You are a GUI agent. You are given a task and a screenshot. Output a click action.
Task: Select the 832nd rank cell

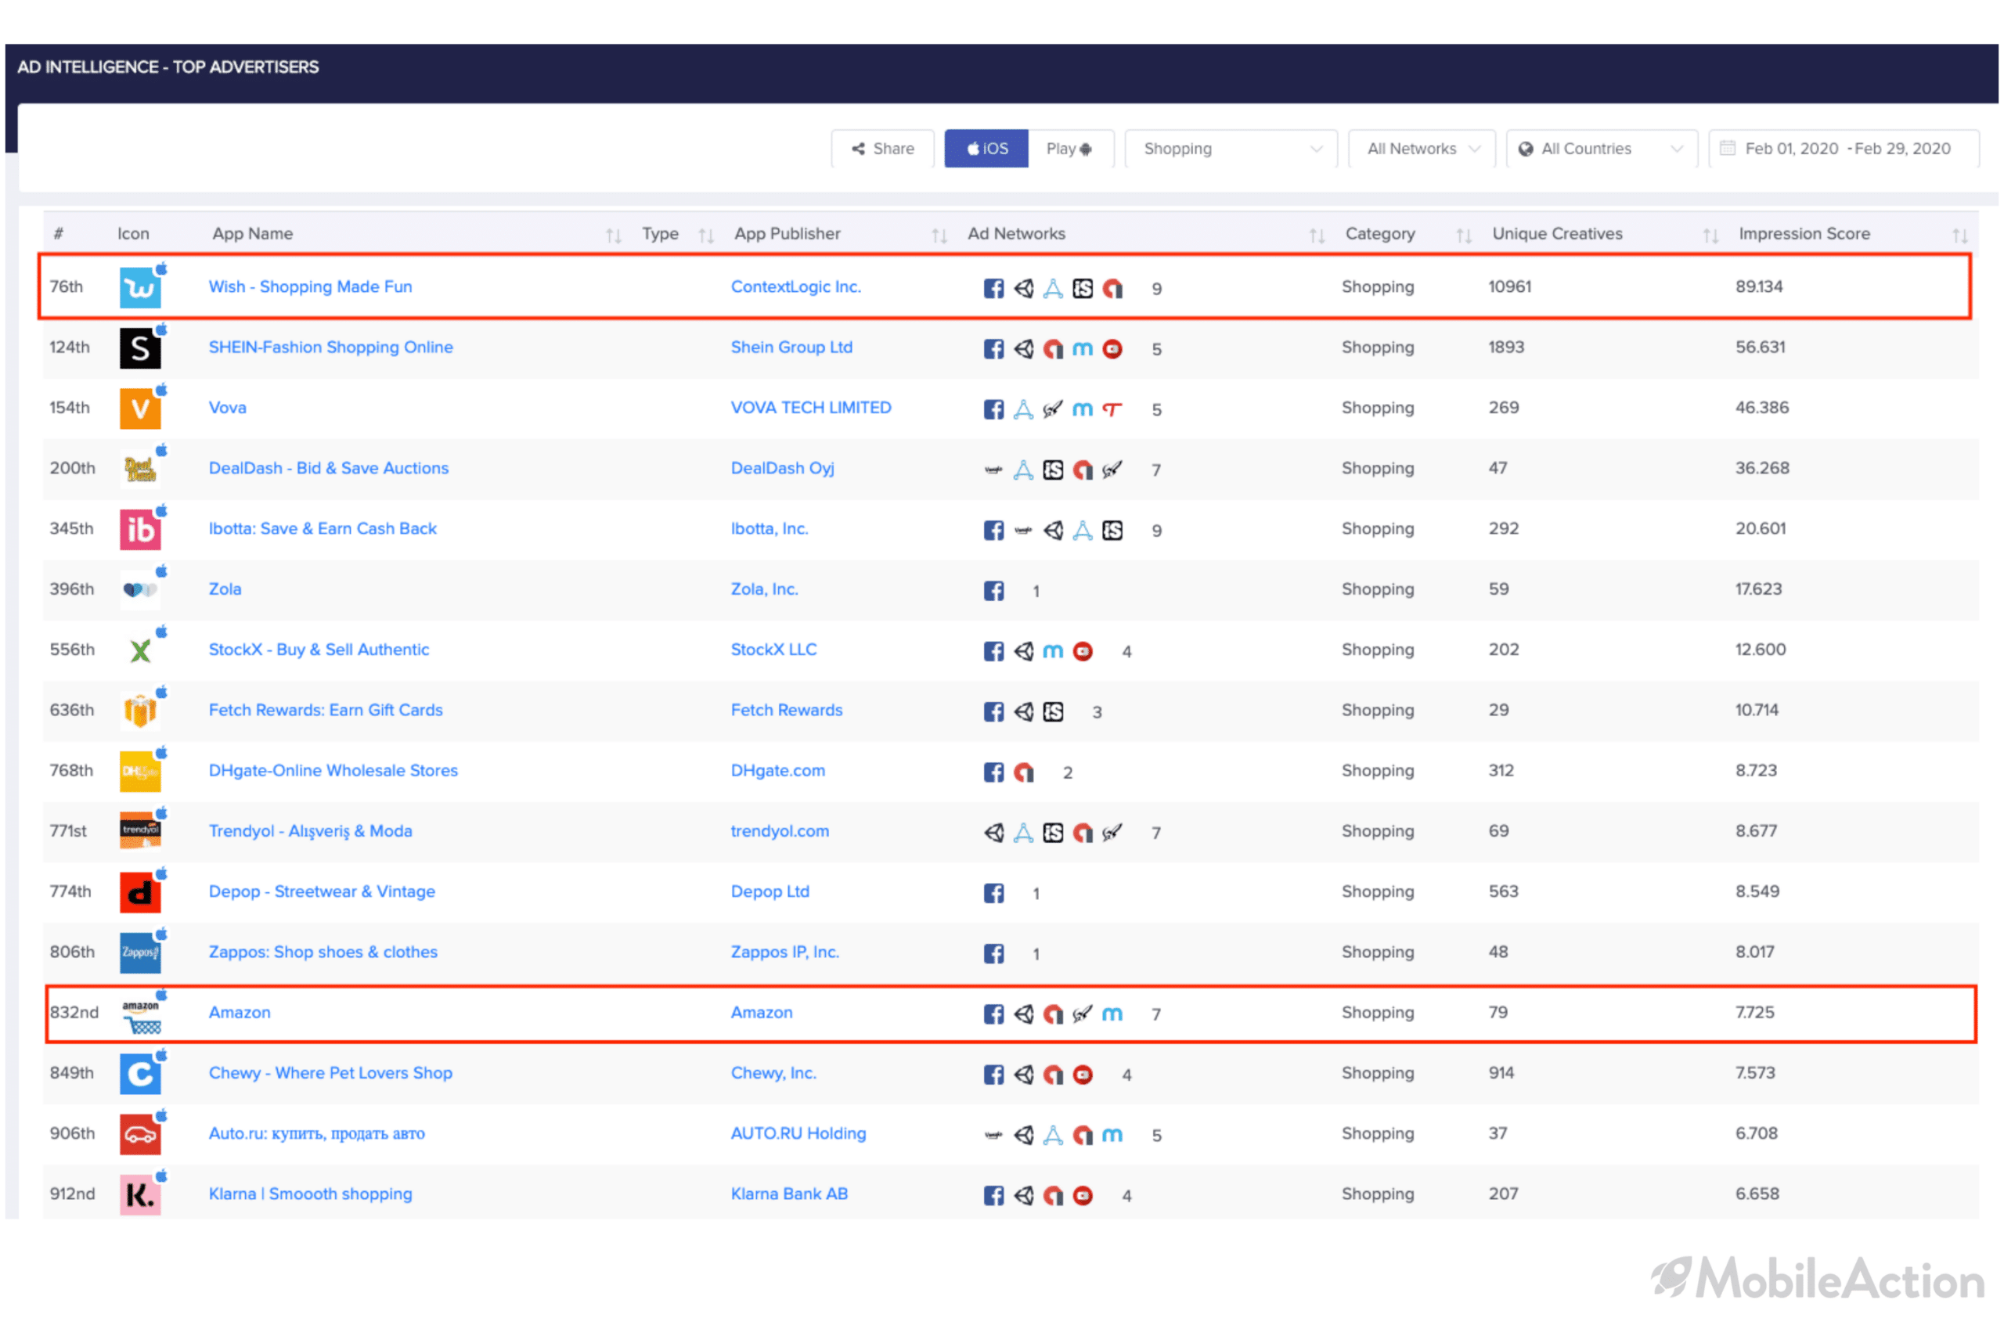pyautogui.click(x=74, y=1013)
